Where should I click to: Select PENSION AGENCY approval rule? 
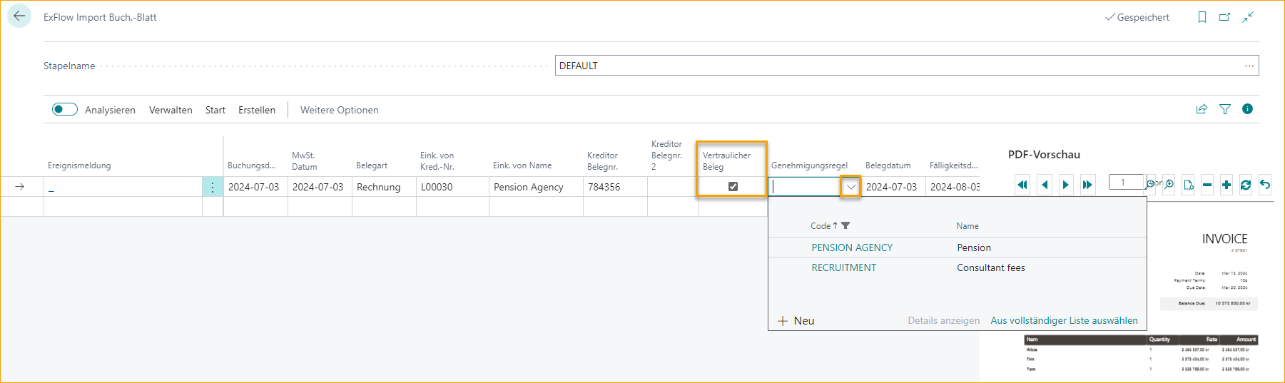pos(852,247)
